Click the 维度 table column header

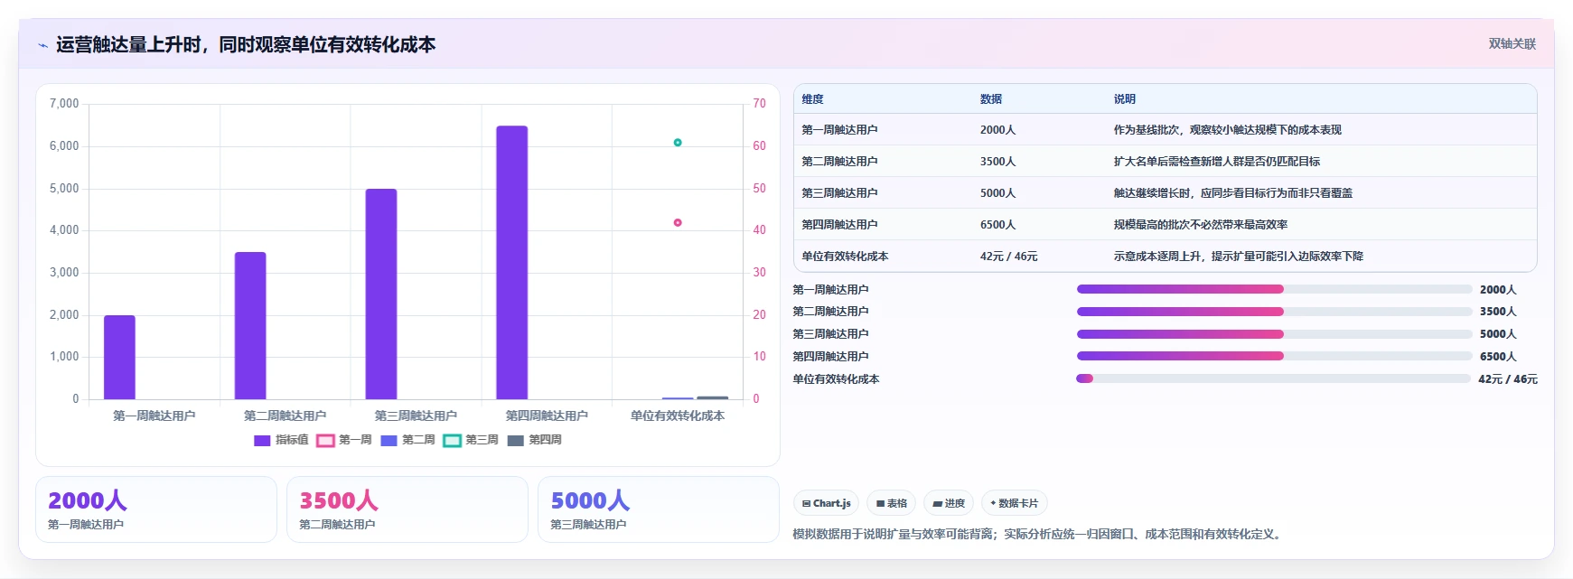tap(812, 99)
